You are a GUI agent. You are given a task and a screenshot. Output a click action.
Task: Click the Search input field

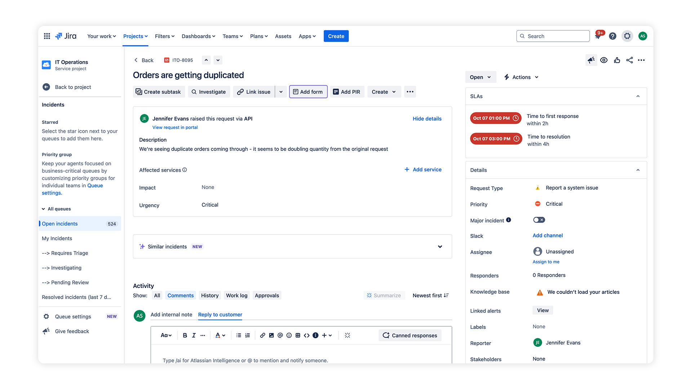click(553, 36)
